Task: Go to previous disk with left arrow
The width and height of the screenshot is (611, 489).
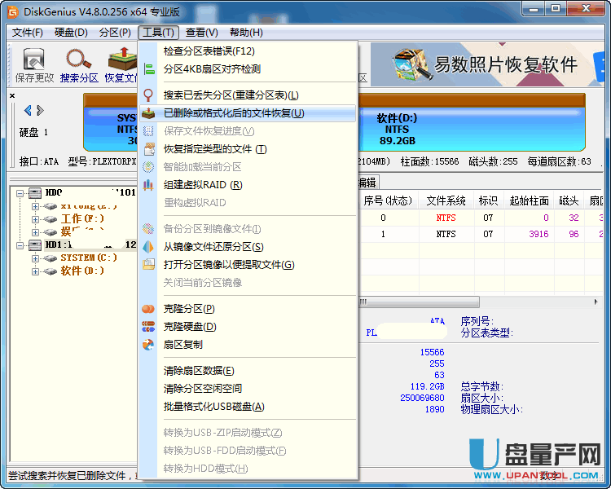Action: tap(28, 110)
